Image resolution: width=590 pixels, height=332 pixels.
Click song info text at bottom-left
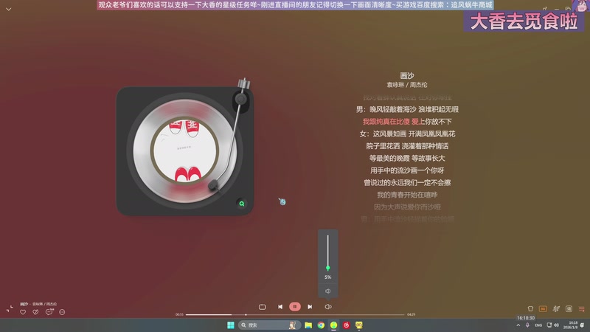click(38, 304)
